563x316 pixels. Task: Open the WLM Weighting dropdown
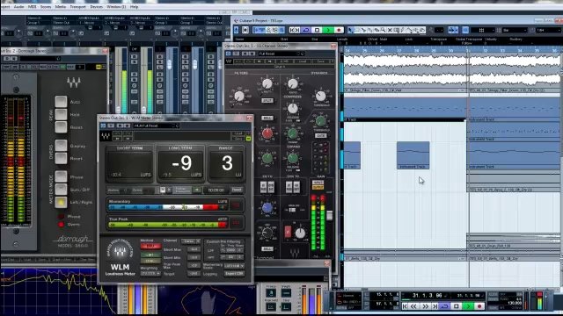(150, 273)
